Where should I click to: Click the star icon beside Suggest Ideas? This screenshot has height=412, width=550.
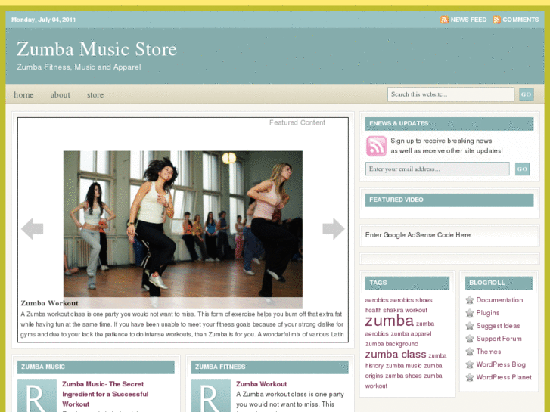(x=469, y=326)
